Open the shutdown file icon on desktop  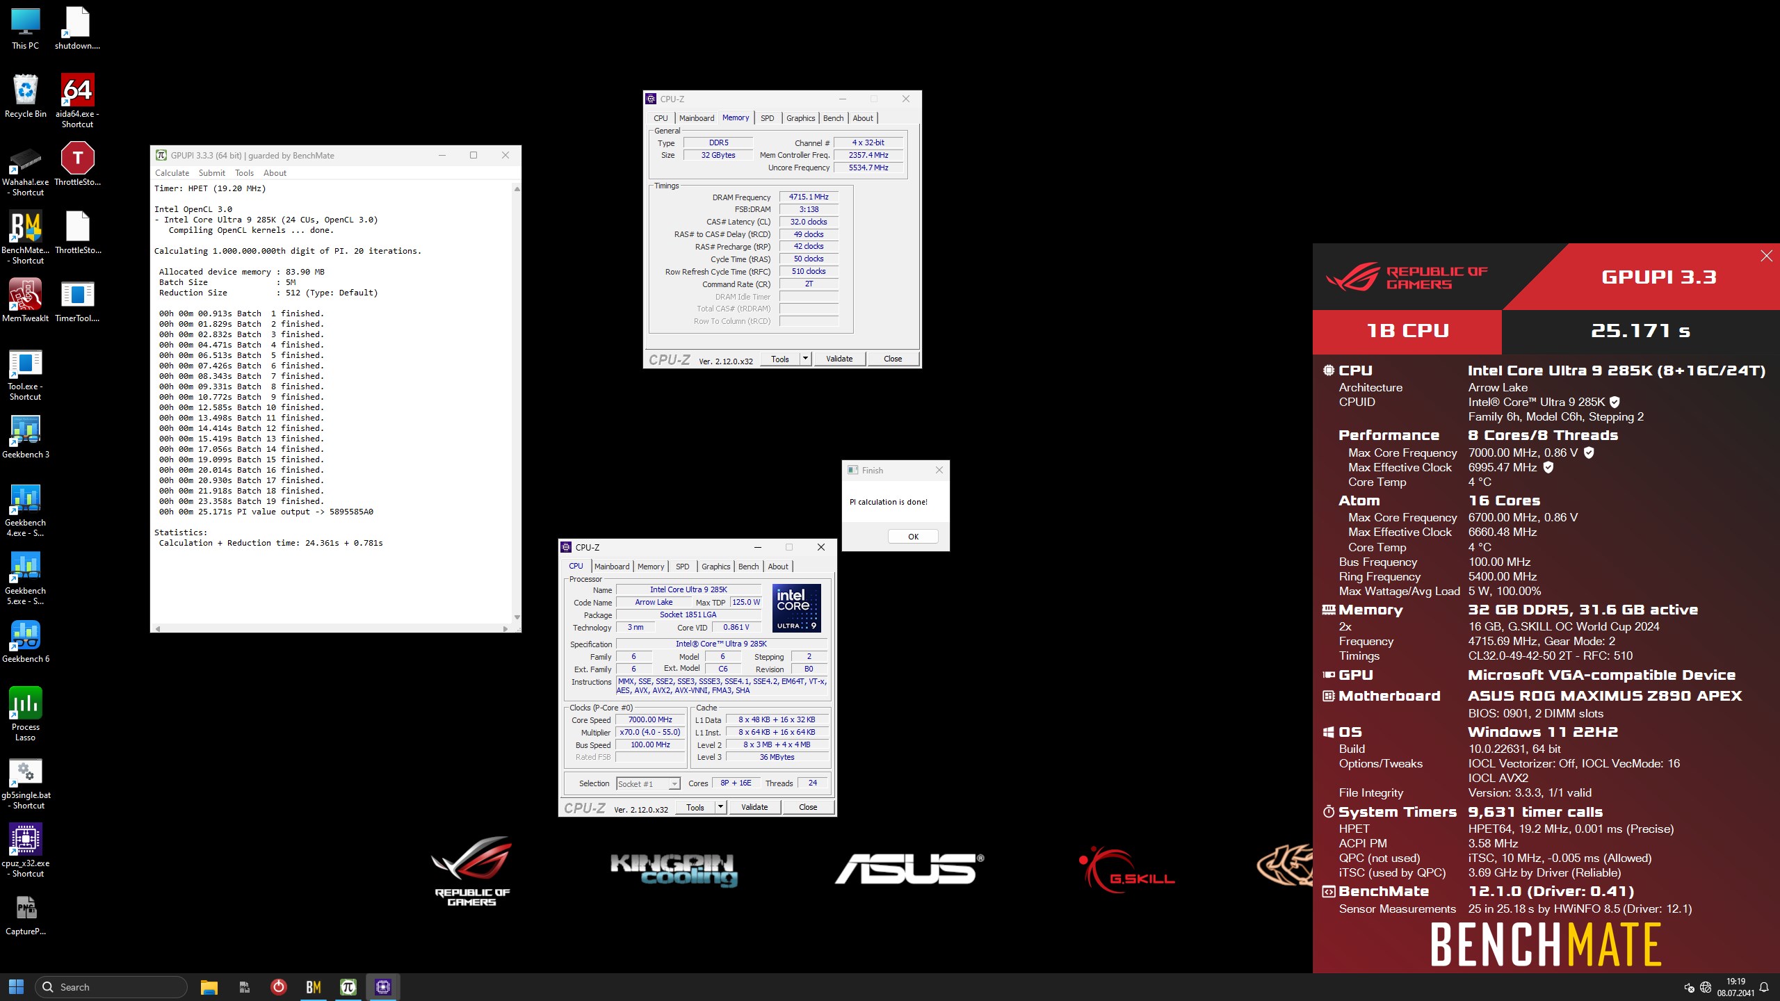[x=77, y=29]
